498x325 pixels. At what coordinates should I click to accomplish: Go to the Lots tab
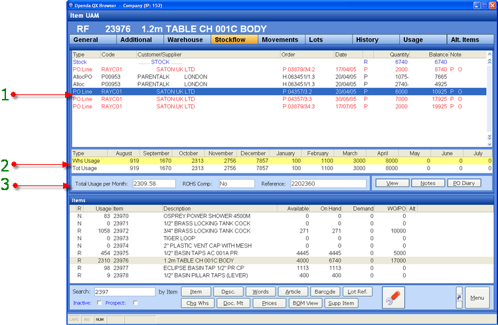click(x=329, y=40)
